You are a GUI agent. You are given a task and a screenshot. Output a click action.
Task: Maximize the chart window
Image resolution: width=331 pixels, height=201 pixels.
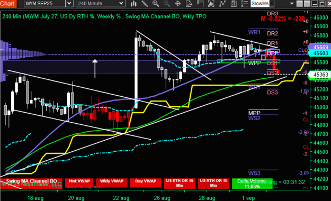[x=322, y=4]
